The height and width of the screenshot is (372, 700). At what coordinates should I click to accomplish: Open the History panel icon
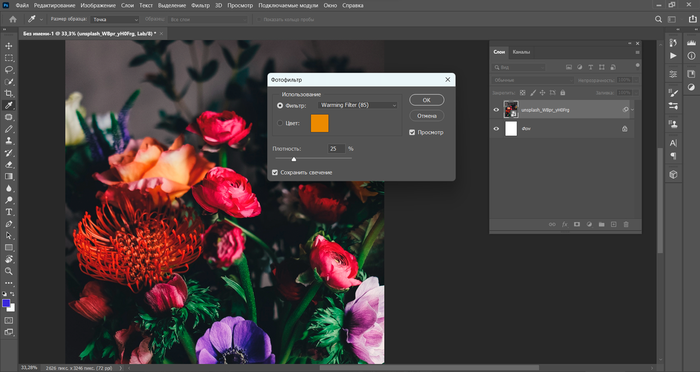(673, 43)
